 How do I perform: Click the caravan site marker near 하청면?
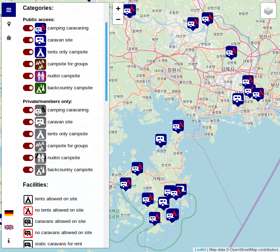161,139
